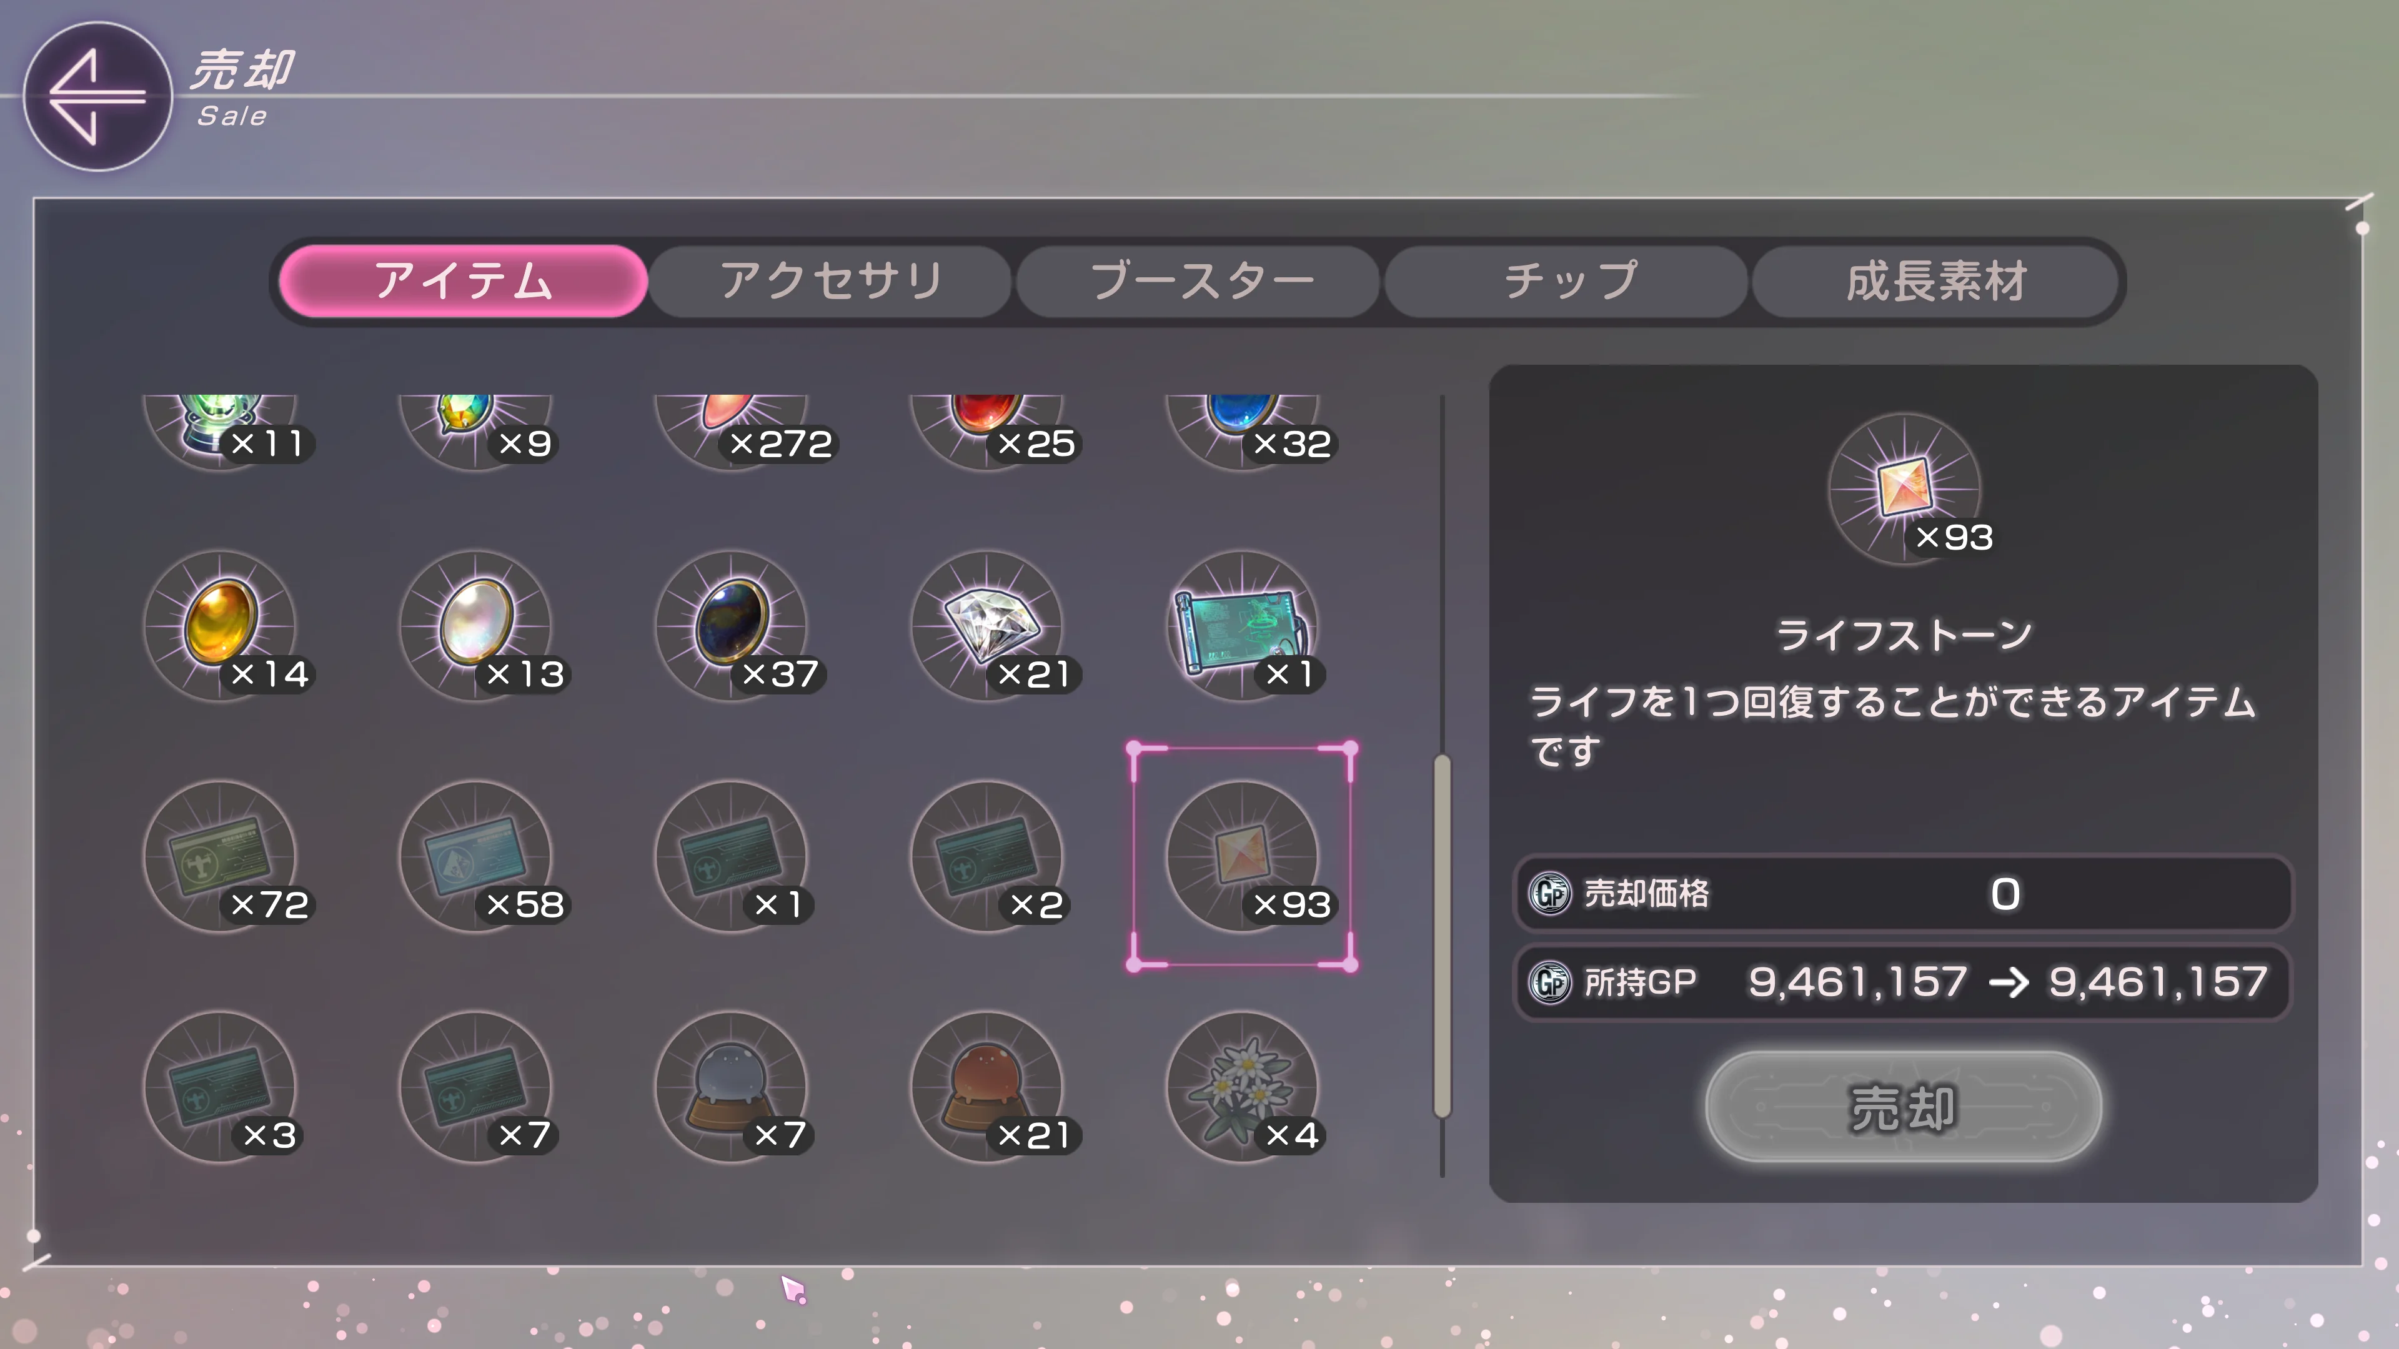Image resolution: width=2399 pixels, height=1349 pixels.
Task: Select the アイテム tab
Action: click(463, 281)
